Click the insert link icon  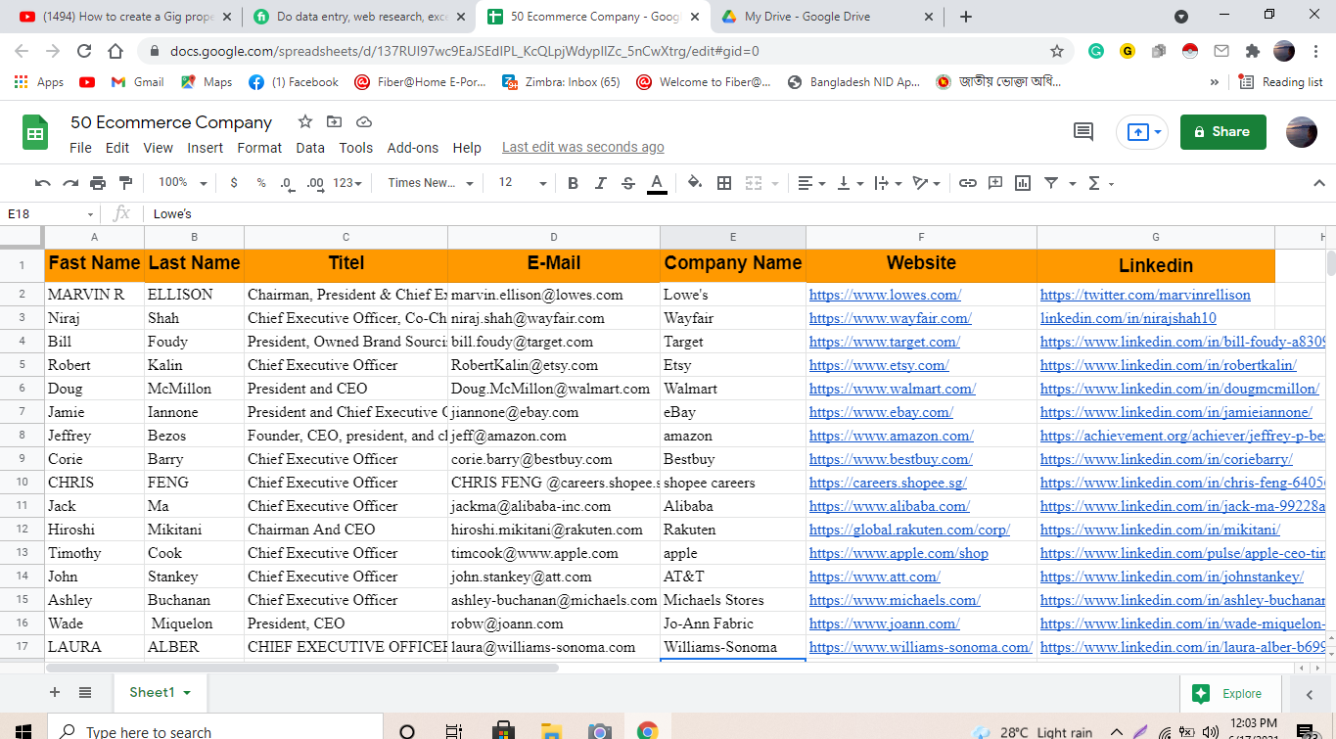(967, 183)
